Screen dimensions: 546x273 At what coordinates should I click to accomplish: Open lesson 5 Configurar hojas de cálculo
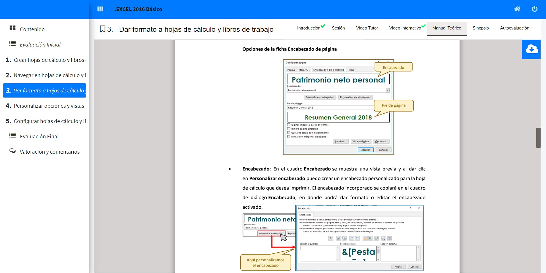44,121
